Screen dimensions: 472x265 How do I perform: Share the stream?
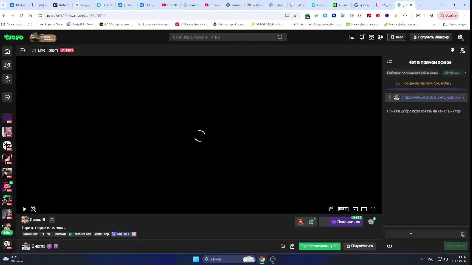292,246
